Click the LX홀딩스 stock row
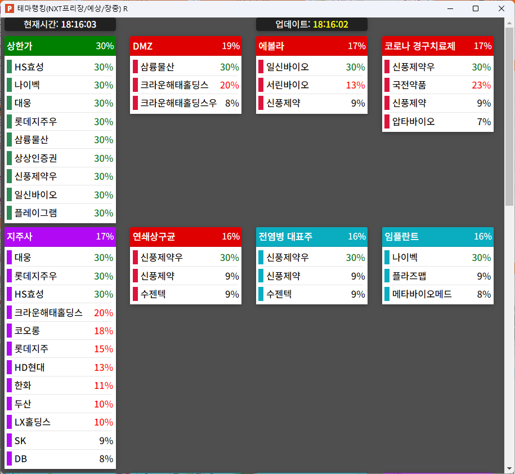The image size is (515, 474). [x=60, y=422]
